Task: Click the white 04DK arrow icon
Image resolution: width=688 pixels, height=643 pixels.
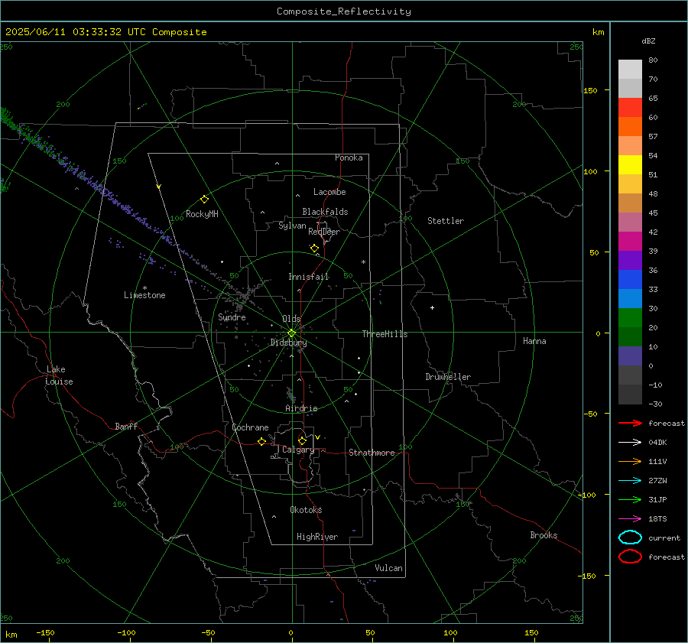Action: [x=630, y=442]
